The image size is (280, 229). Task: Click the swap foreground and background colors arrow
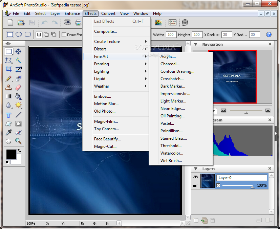click(19, 151)
